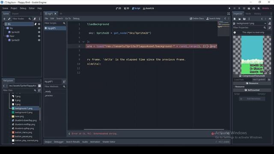The height and width of the screenshot is (154, 274).
Task: Hide Sprite2D under Sky
Action: pyautogui.click(x=39, y=32)
